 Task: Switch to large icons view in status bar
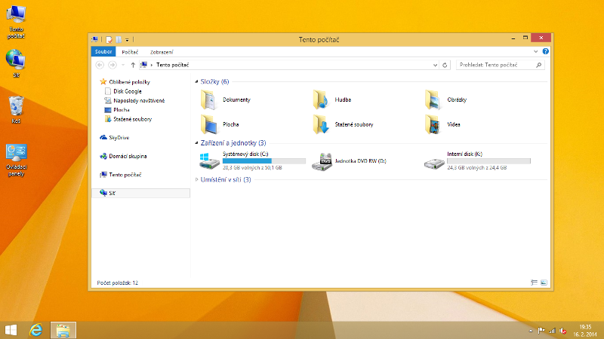point(544,282)
